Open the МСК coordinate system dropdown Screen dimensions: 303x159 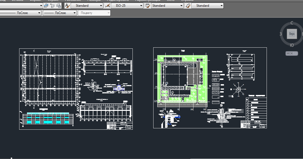[x=292, y=53]
